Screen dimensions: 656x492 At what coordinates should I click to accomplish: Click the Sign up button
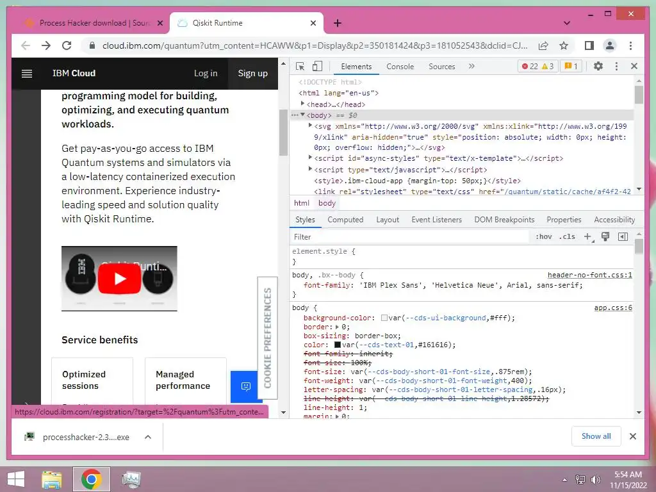[x=252, y=73]
